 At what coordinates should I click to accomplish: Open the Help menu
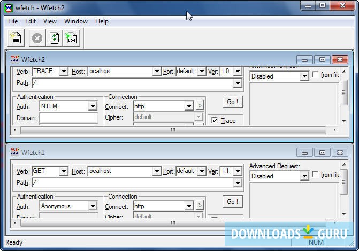pyautogui.click(x=102, y=21)
